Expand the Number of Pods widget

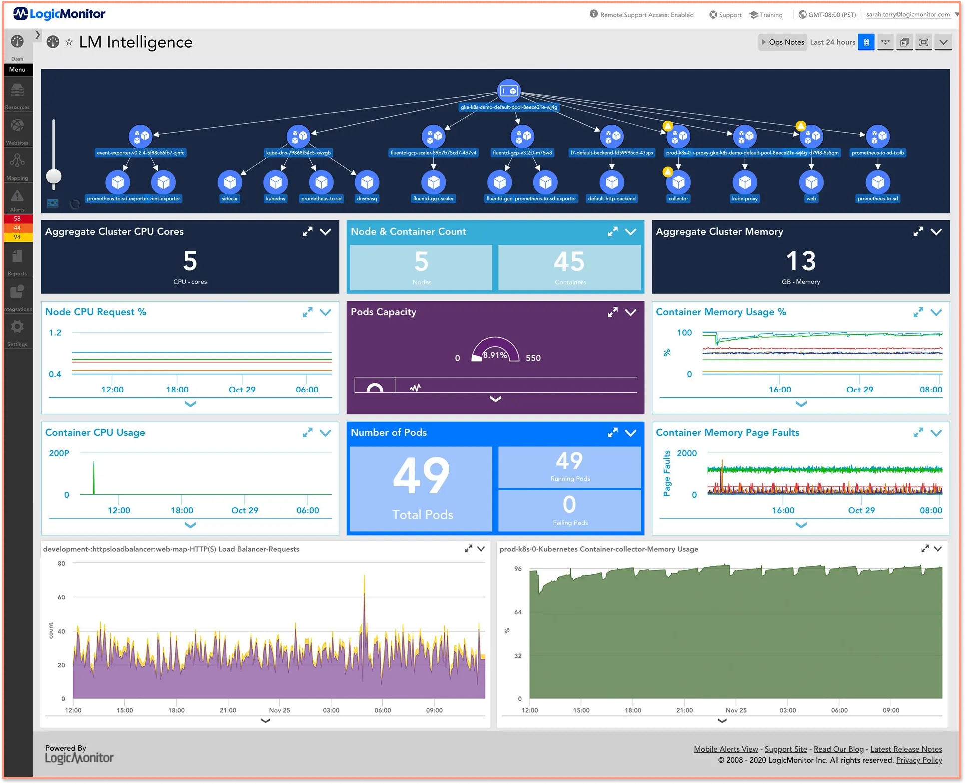coord(612,433)
